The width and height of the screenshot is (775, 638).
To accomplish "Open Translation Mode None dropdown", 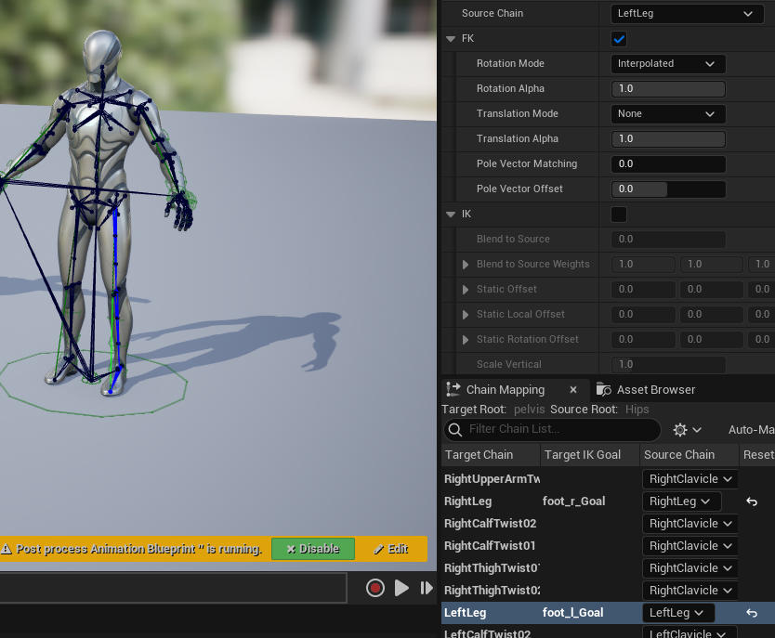I will pos(668,113).
